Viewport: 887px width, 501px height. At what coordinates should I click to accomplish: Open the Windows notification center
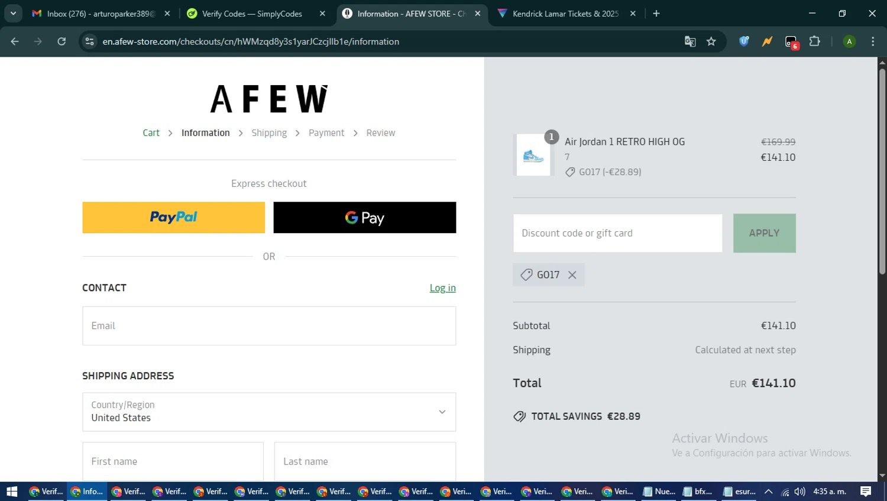[x=866, y=492]
